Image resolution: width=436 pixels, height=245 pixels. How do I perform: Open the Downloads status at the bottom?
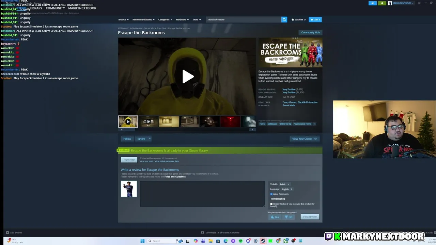[x=220, y=233]
